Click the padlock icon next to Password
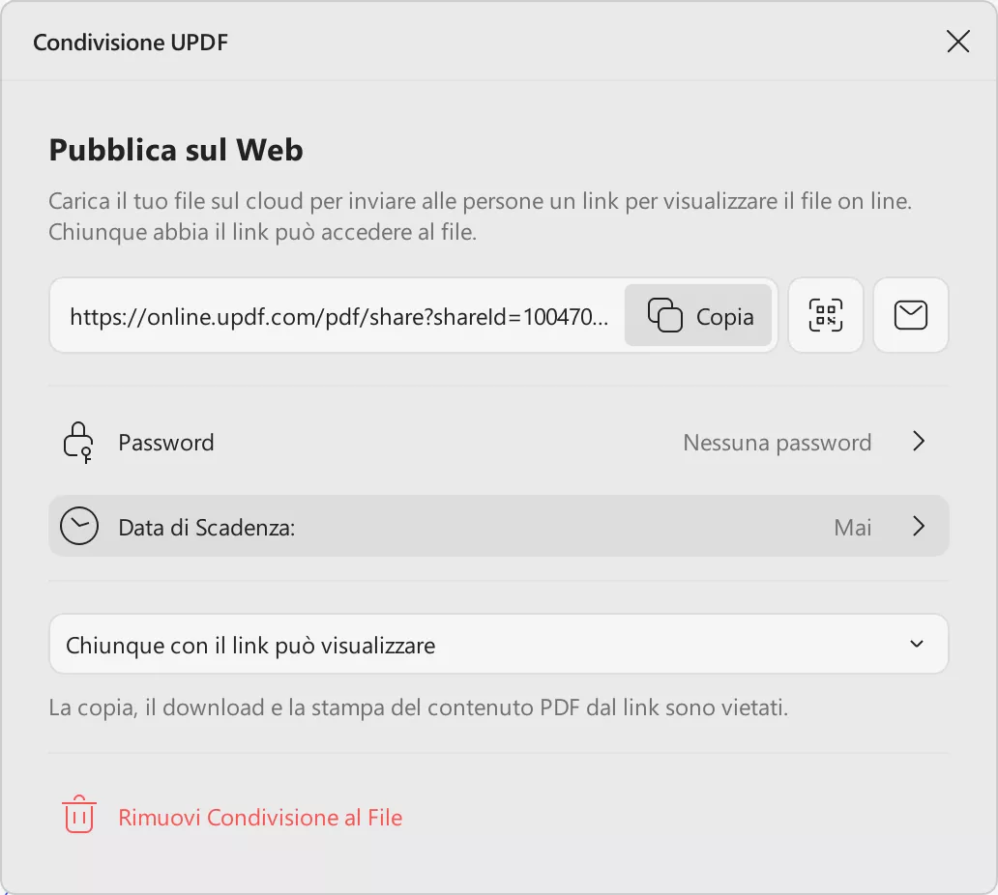 [78, 442]
